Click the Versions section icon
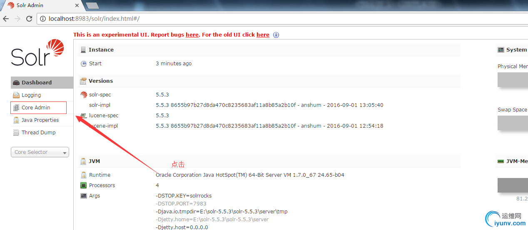This screenshot has height=230, width=528. tap(83, 81)
